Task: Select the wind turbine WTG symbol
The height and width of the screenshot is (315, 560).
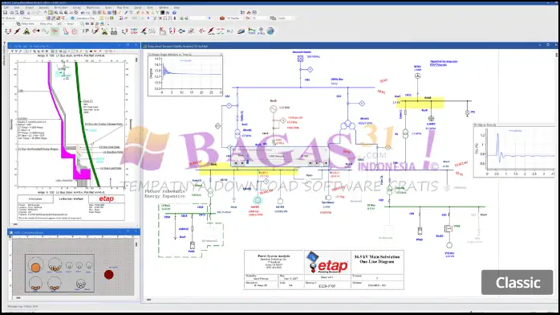Action: tap(417, 76)
